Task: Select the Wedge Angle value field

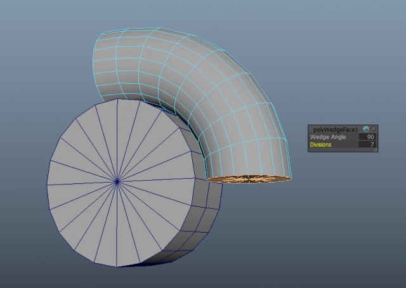Action: tap(367, 136)
